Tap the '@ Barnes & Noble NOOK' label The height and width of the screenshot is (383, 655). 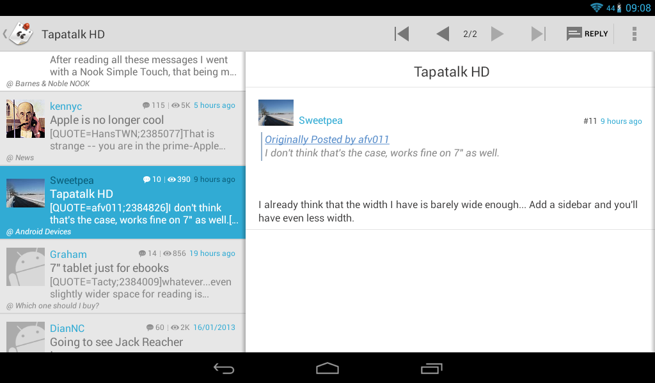point(48,84)
